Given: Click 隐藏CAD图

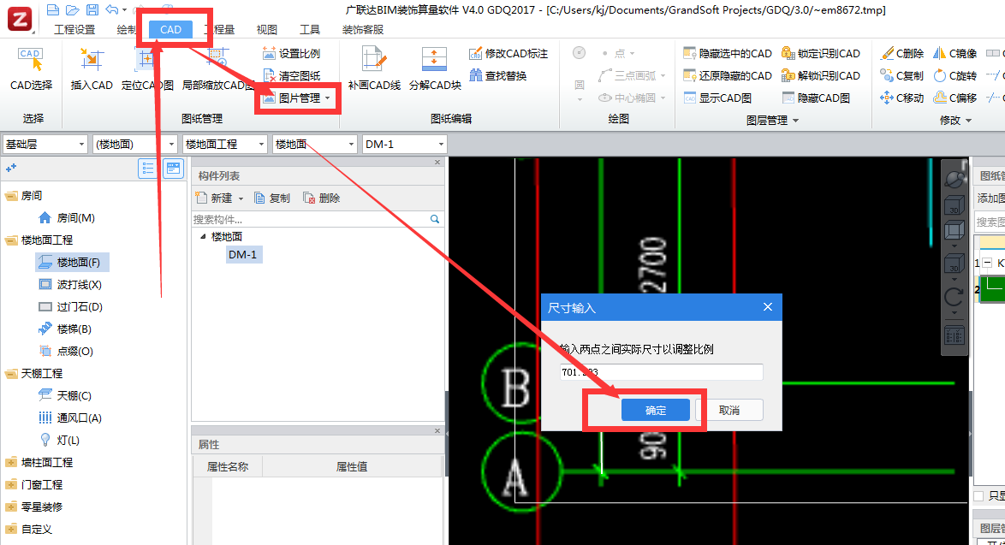Looking at the screenshot, I should (x=816, y=98).
